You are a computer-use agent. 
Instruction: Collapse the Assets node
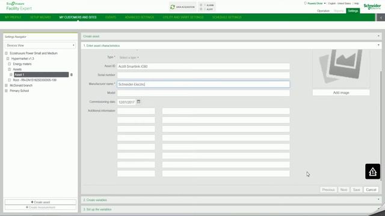tap(10, 70)
